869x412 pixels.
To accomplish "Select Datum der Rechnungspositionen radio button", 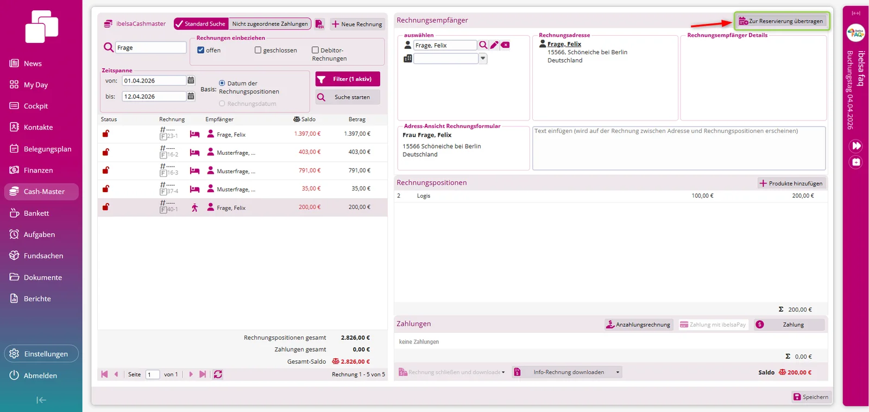I will point(222,83).
